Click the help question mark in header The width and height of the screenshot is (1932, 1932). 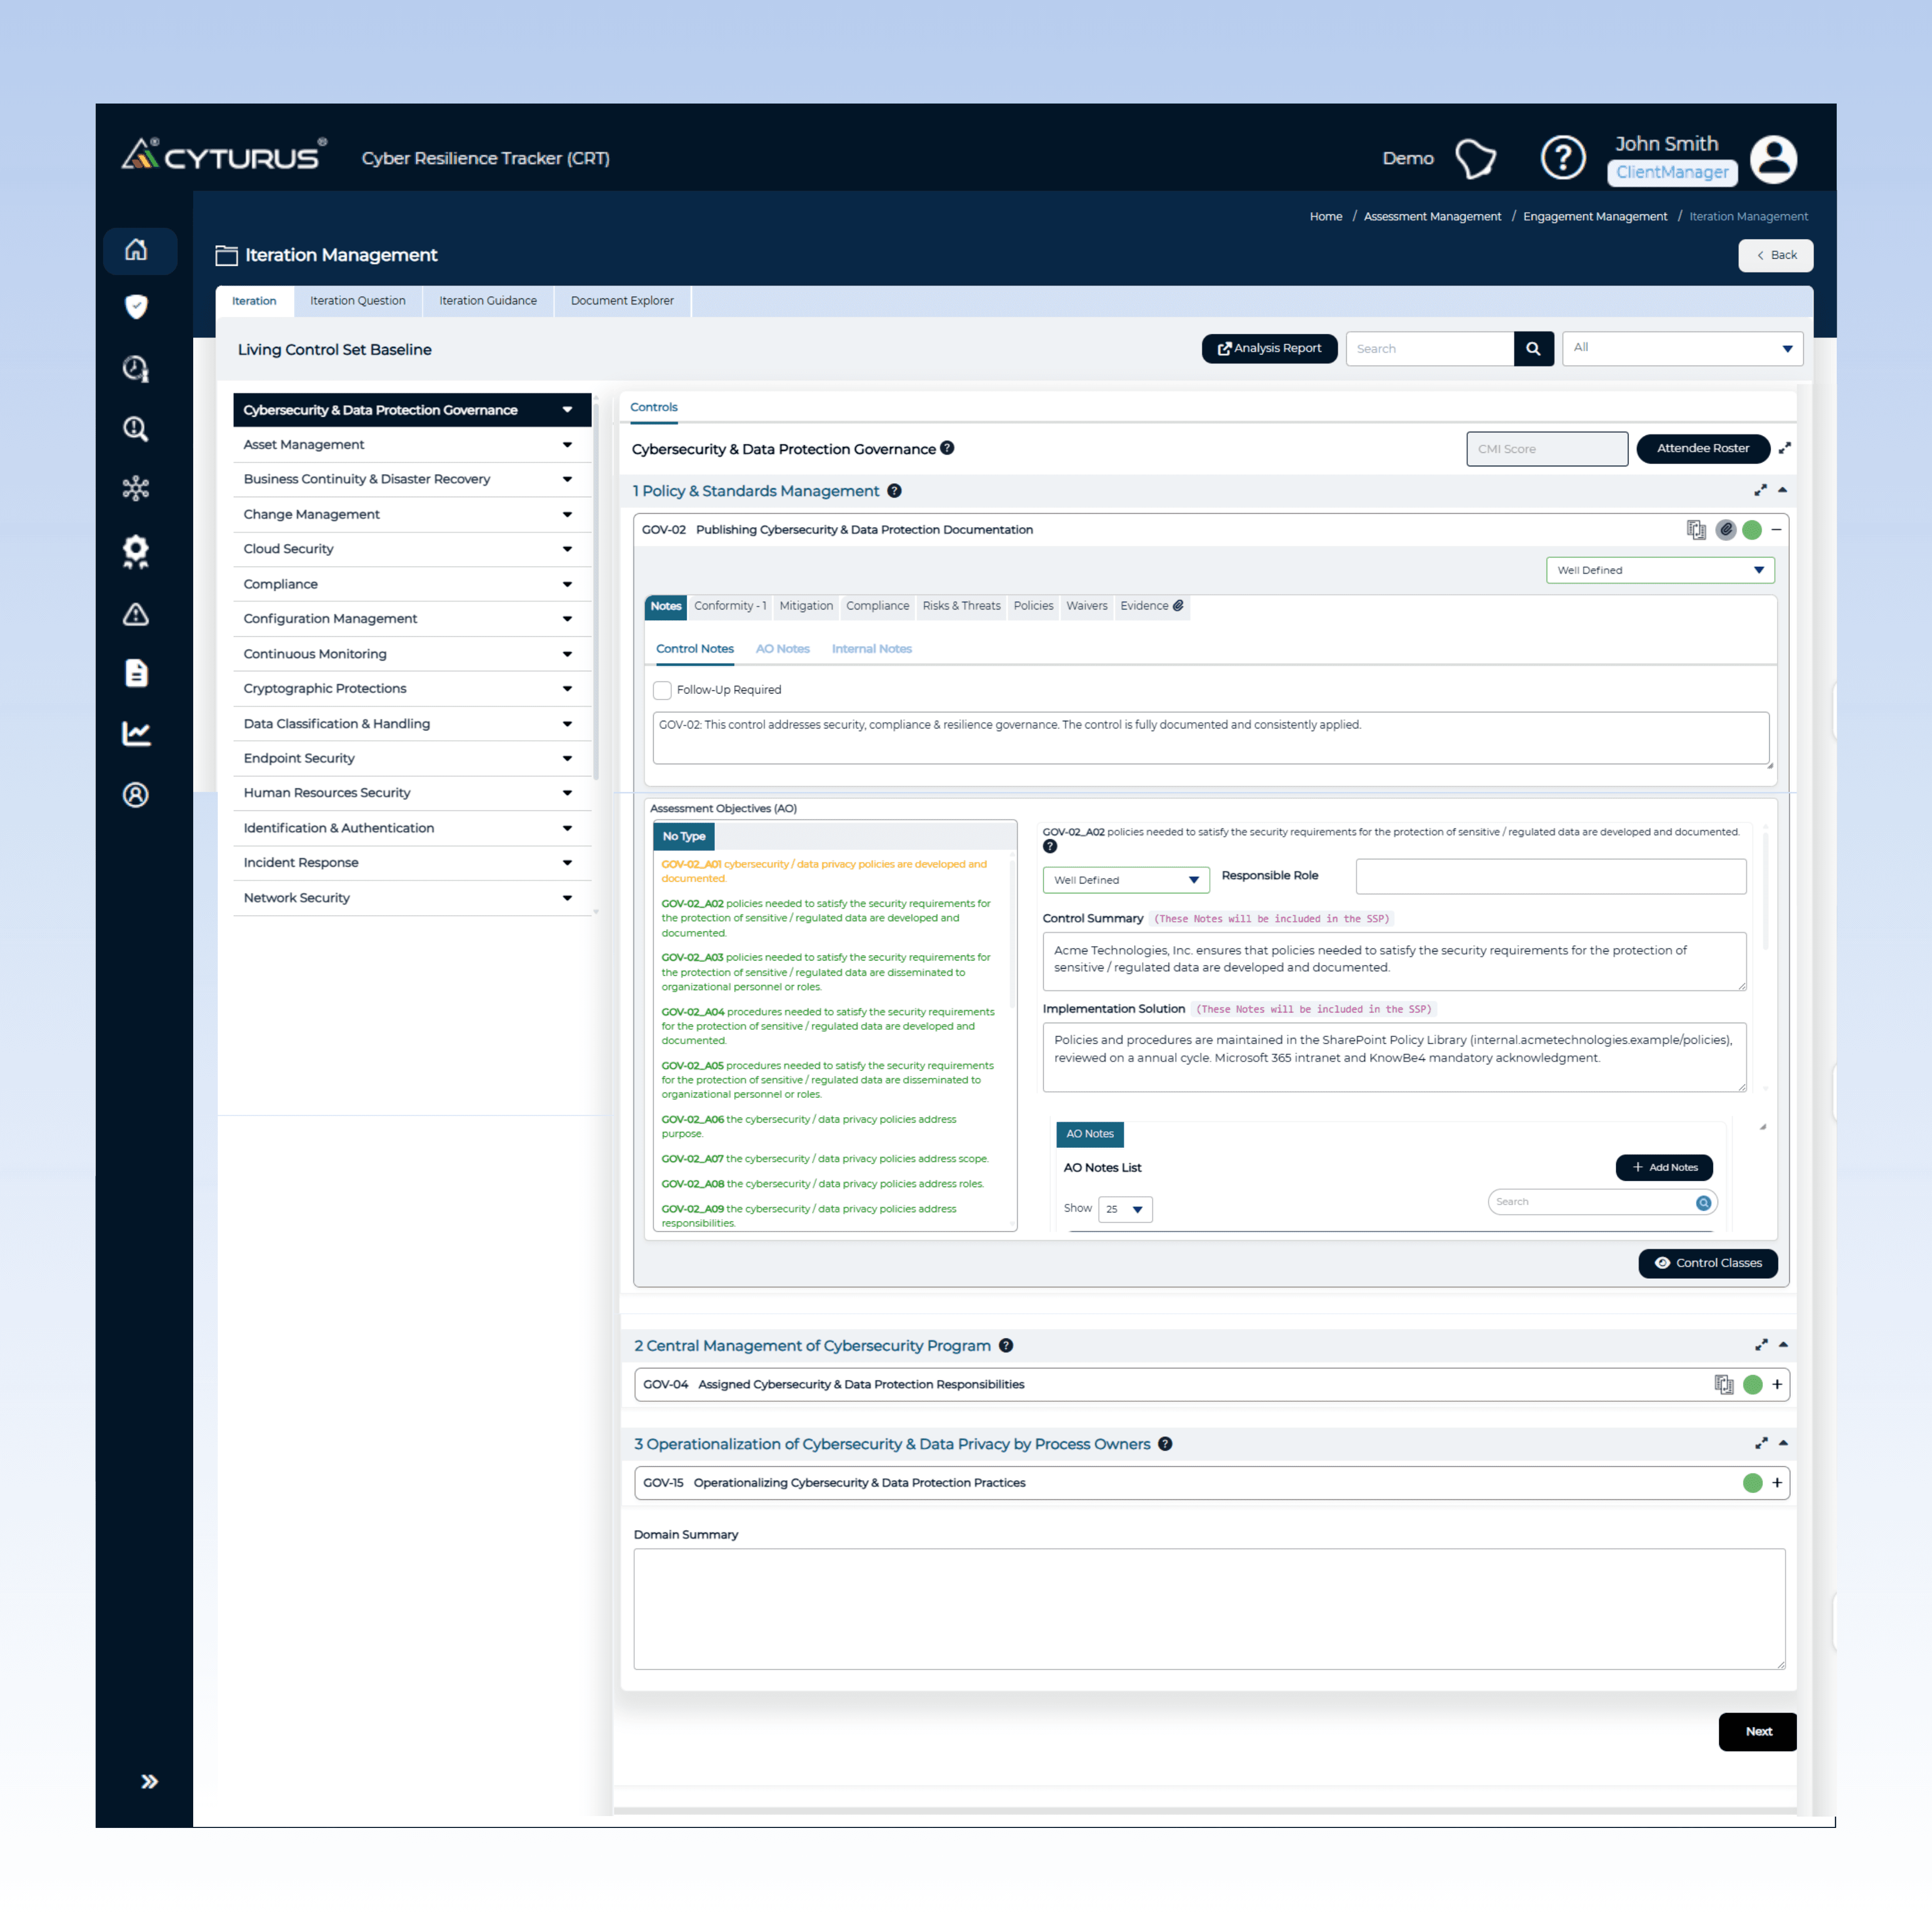[x=1563, y=158]
